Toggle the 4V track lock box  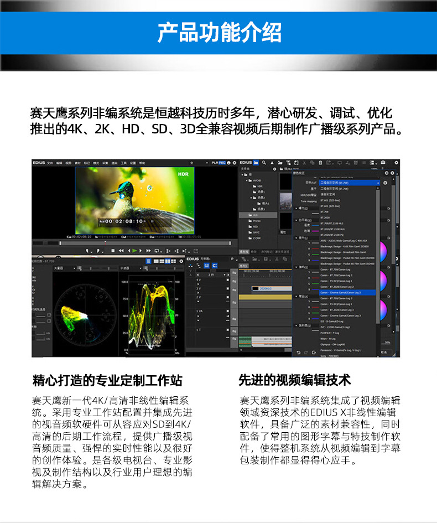click(x=228, y=280)
